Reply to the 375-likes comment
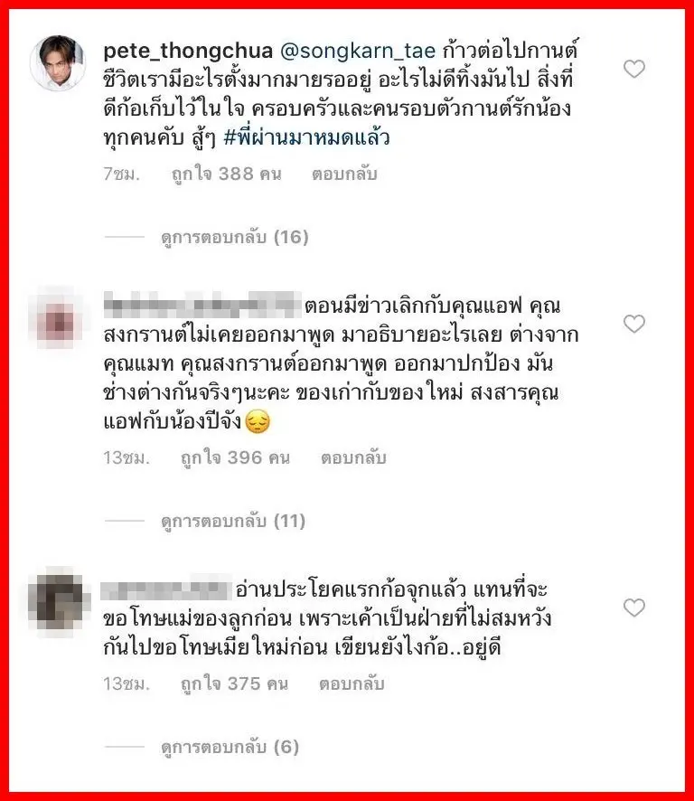This screenshot has height=801, width=694. point(352,684)
